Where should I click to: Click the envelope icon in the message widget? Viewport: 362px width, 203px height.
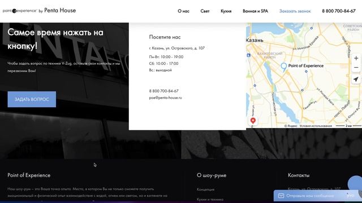point(281,196)
